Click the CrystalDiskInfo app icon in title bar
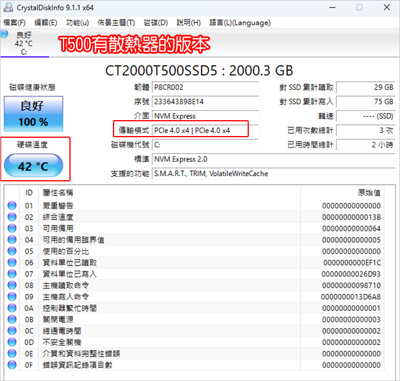400x381 pixels. point(8,8)
